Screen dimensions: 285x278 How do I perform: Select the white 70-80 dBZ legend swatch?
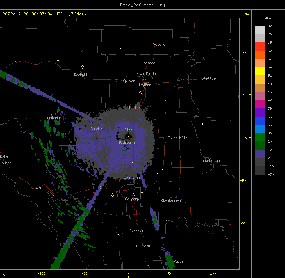pos(260,30)
